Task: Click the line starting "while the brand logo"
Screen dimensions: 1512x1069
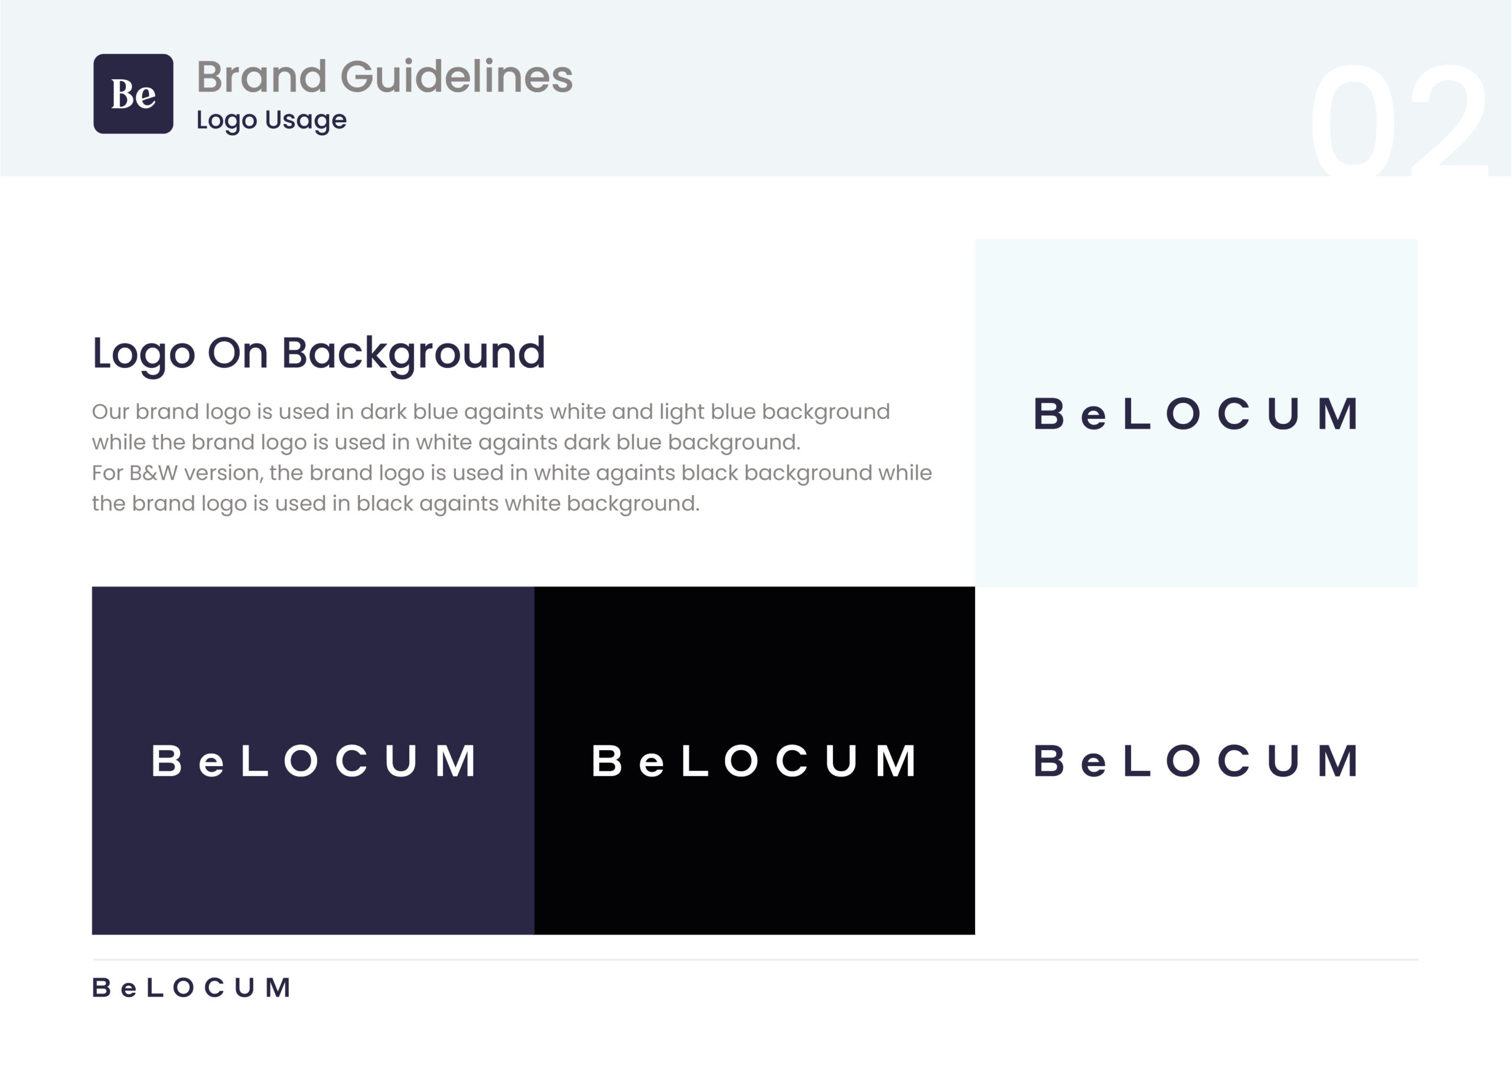Action: (446, 442)
